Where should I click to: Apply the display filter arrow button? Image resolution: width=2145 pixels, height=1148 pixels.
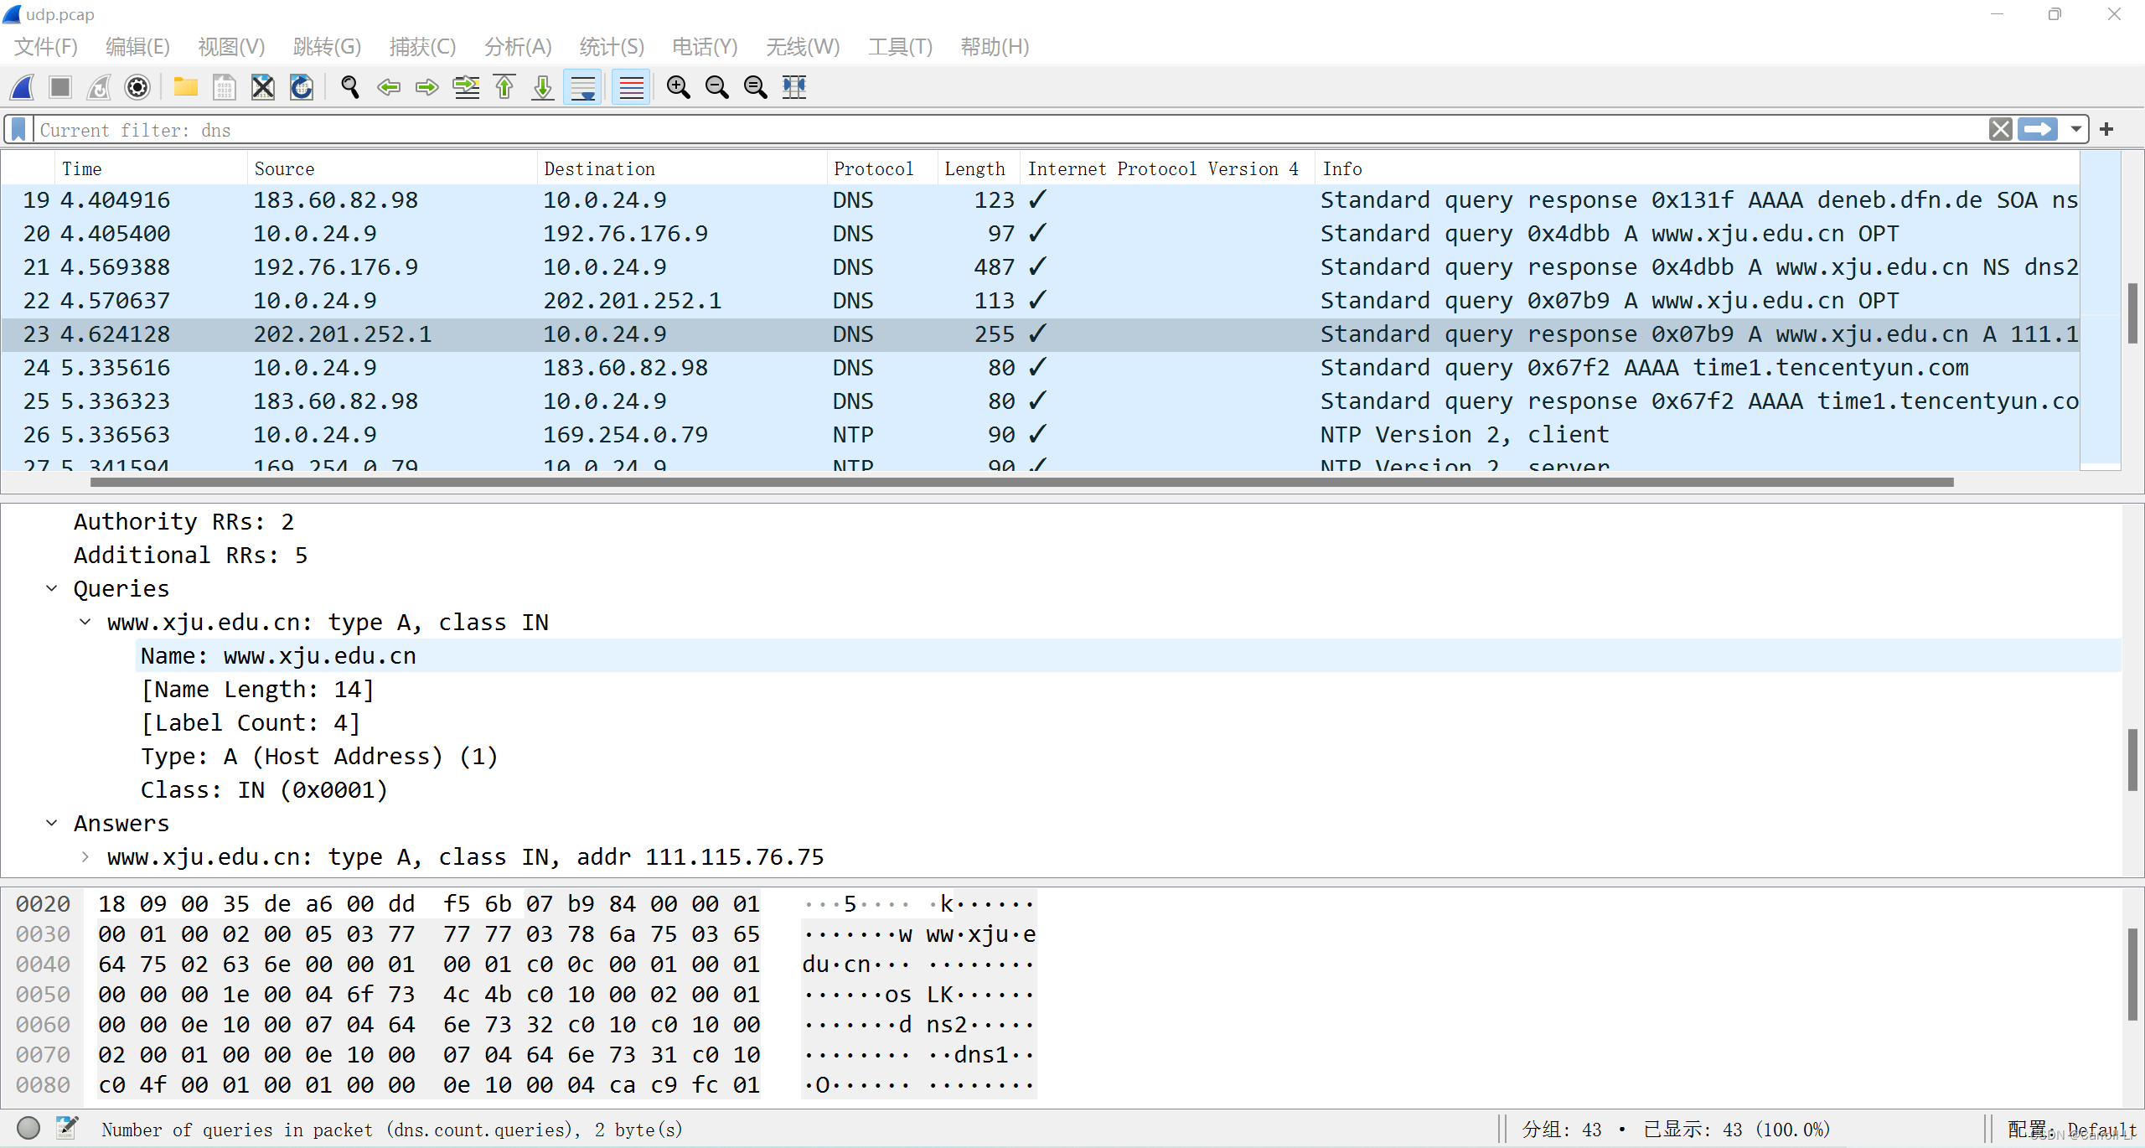(2038, 129)
